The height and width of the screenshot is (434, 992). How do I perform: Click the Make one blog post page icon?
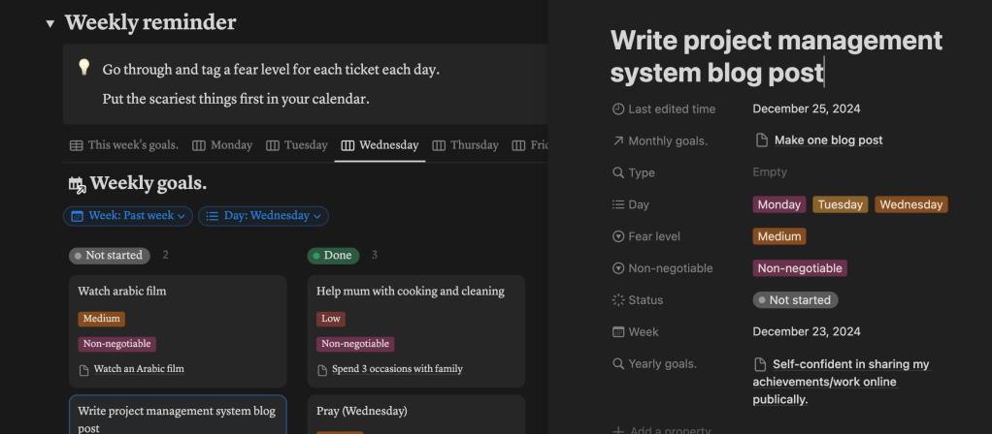click(x=762, y=140)
